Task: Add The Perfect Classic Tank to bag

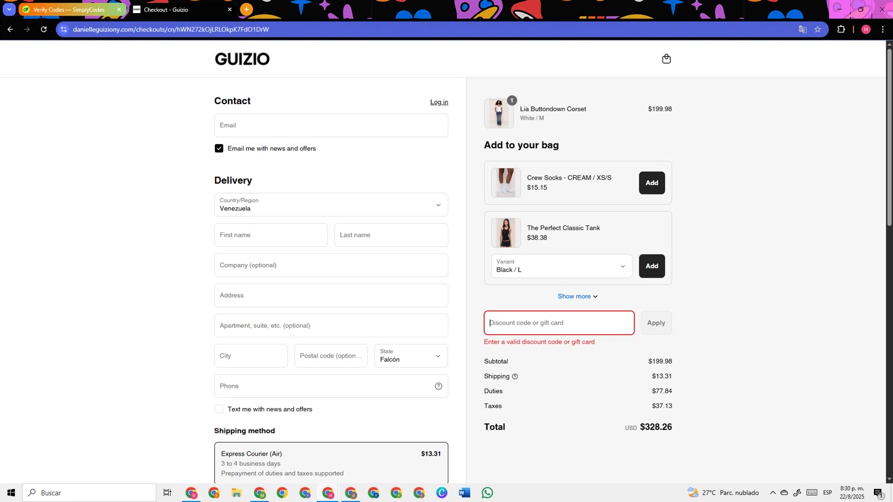Action: pyautogui.click(x=652, y=266)
